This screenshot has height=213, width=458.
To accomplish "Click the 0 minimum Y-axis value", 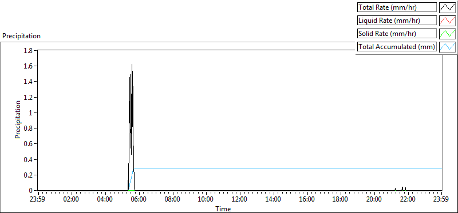I will pos(32,191).
